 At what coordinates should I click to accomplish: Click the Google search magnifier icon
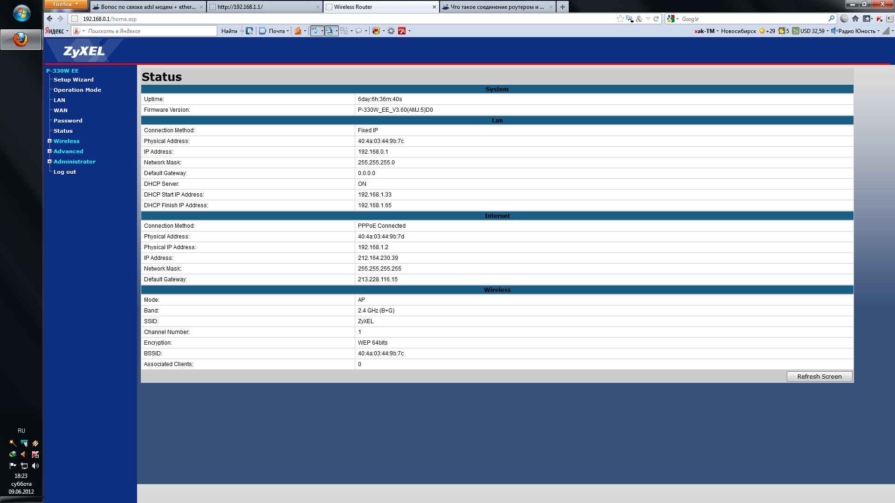[x=831, y=19]
